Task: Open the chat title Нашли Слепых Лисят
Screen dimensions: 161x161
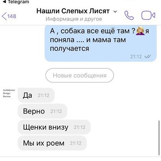Action: (73, 11)
